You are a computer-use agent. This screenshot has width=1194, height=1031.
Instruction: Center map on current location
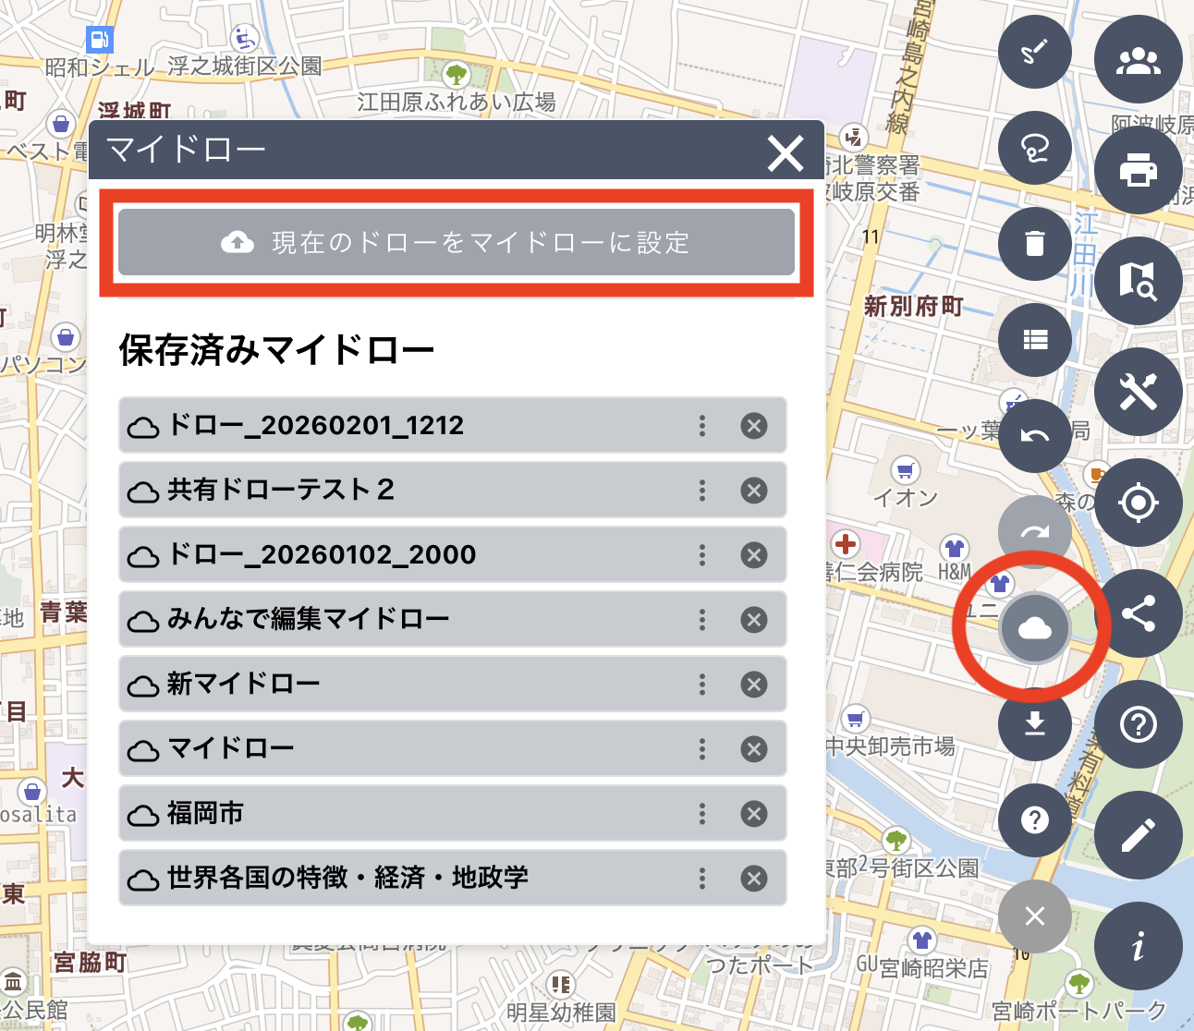point(1139,503)
